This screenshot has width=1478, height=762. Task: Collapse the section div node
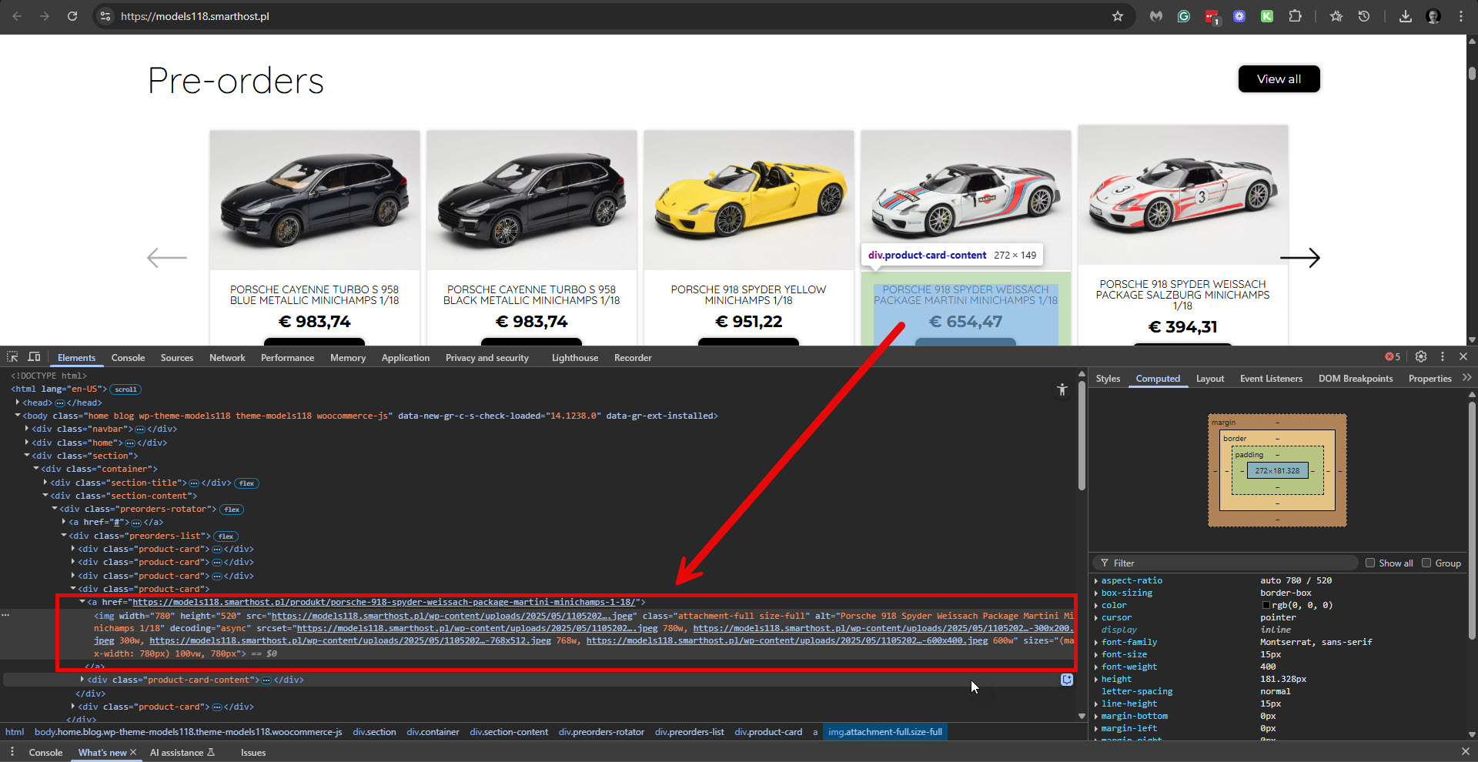point(27,455)
